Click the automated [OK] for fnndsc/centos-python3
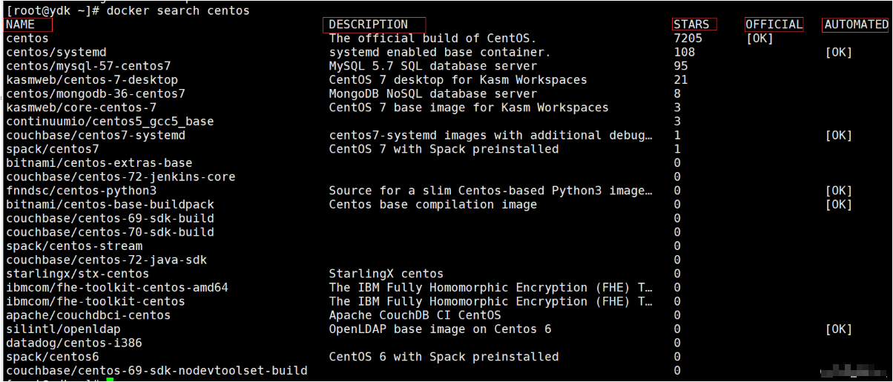The image size is (893, 382). (x=838, y=191)
